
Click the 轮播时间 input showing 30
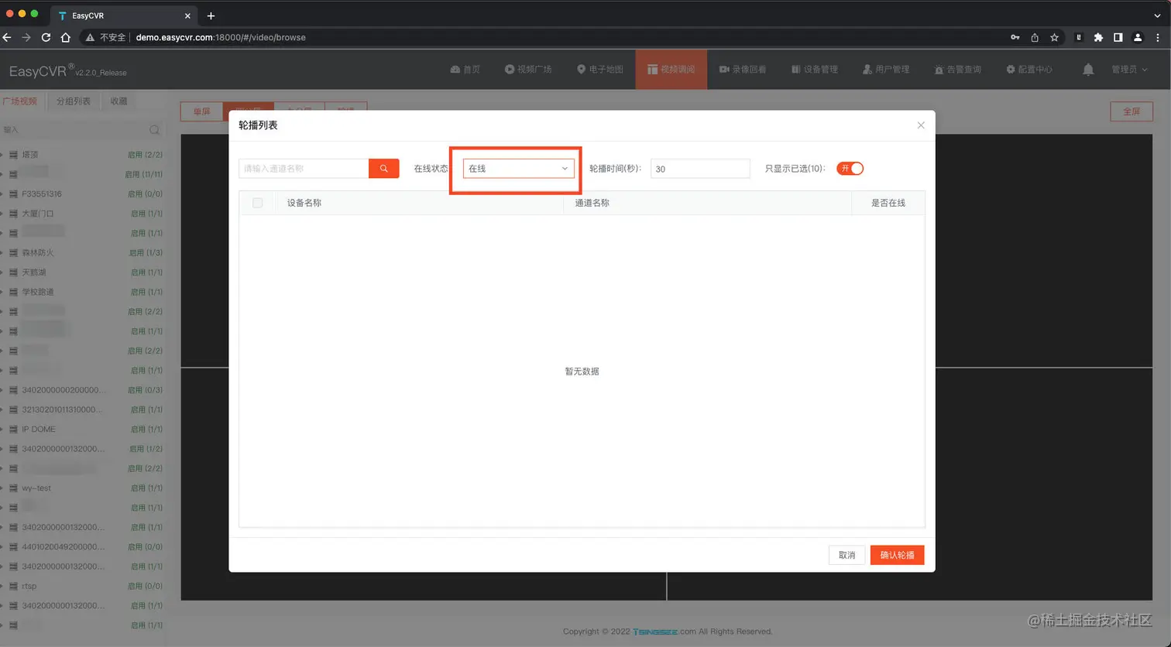[700, 168]
